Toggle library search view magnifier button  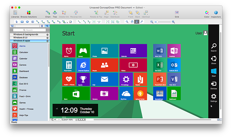point(47,26)
